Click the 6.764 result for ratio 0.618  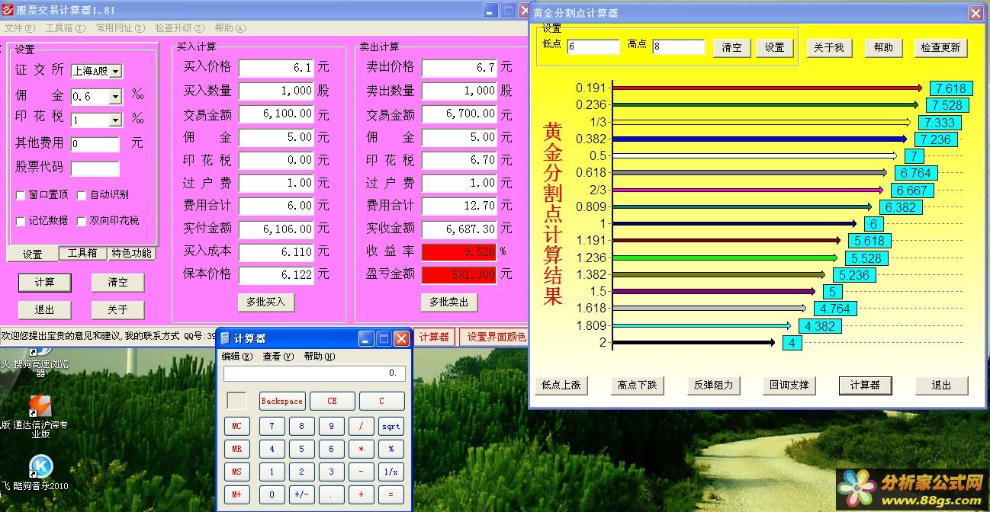[x=916, y=173]
